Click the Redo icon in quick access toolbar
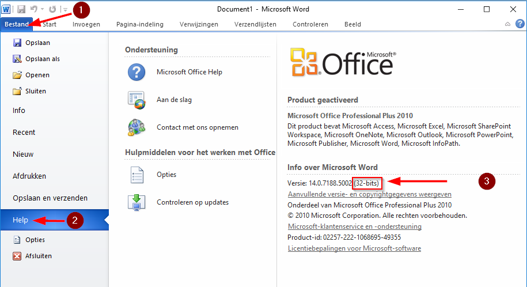Image resolution: width=527 pixels, height=287 pixels. [53, 9]
